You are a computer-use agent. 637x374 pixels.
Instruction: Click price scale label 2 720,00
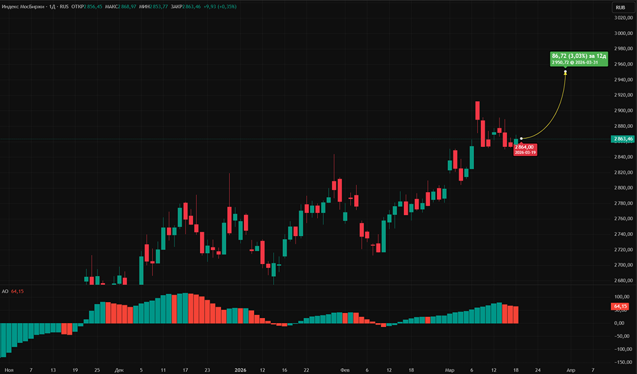tap(624, 249)
